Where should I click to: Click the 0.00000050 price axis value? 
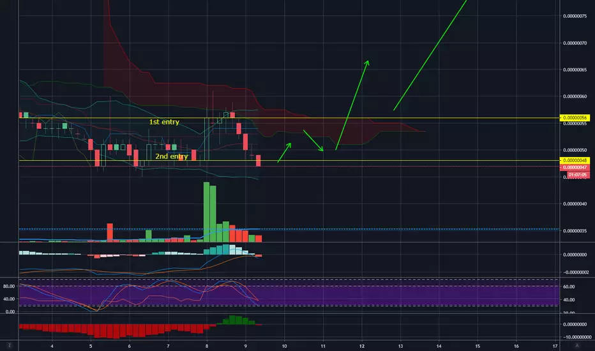575,150
